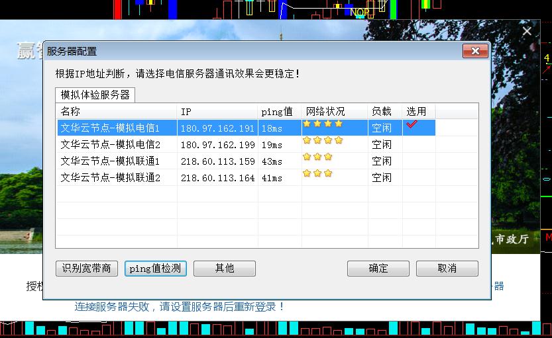Sort by the 名称 column header

click(116, 111)
